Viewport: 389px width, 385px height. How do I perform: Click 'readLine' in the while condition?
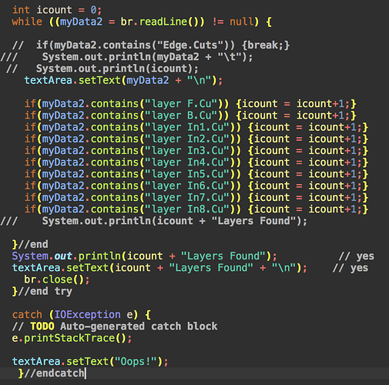(x=163, y=22)
